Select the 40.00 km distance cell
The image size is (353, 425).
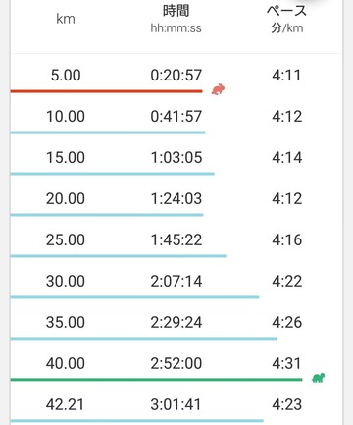point(66,363)
